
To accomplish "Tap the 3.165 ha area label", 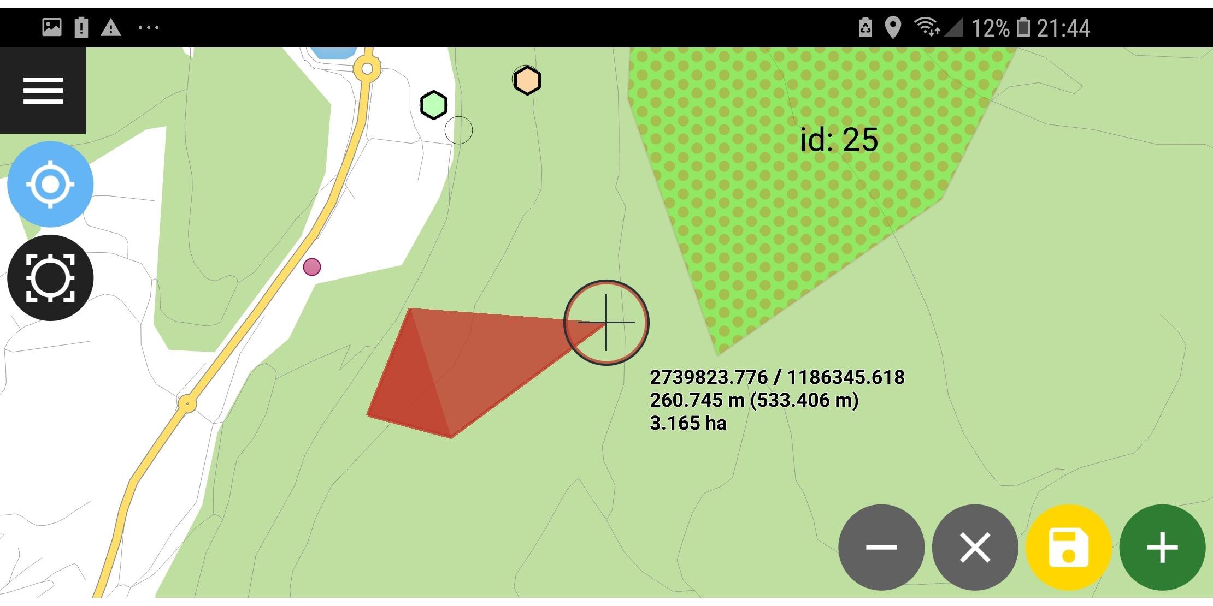I will (687, 423).
